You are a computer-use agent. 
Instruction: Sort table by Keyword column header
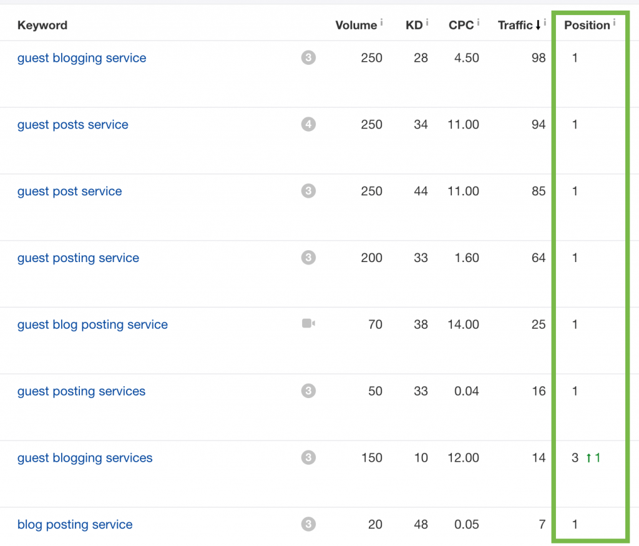click(42, 25)
